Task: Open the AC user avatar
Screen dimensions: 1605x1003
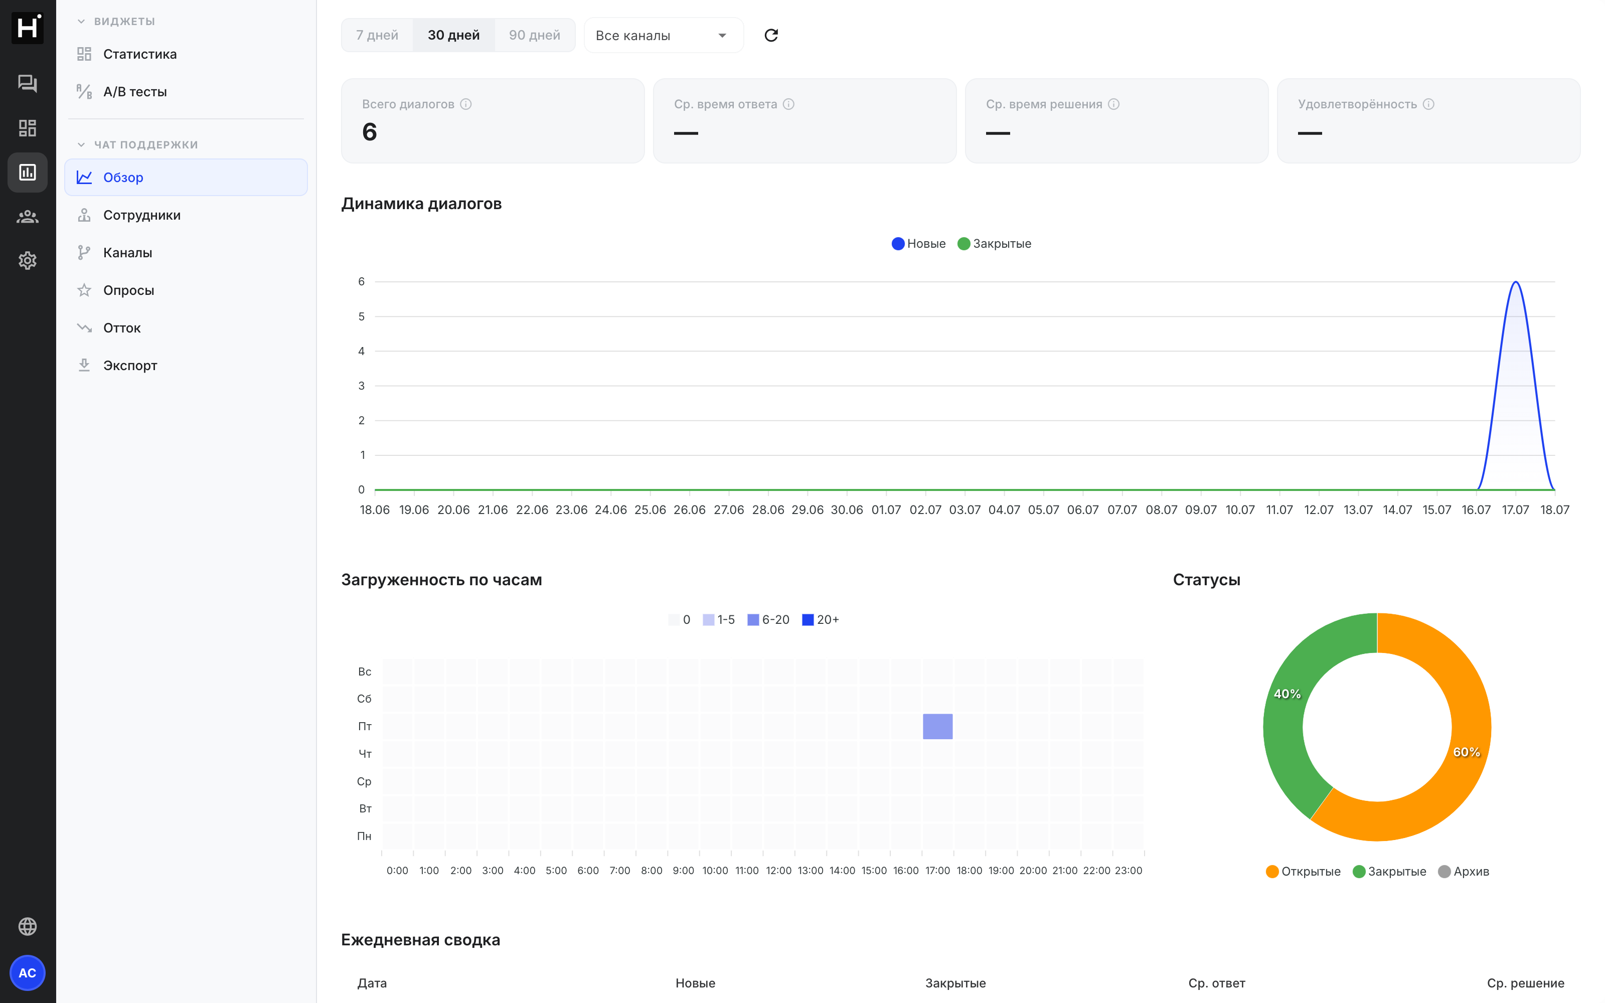Action: click(27, 972)
